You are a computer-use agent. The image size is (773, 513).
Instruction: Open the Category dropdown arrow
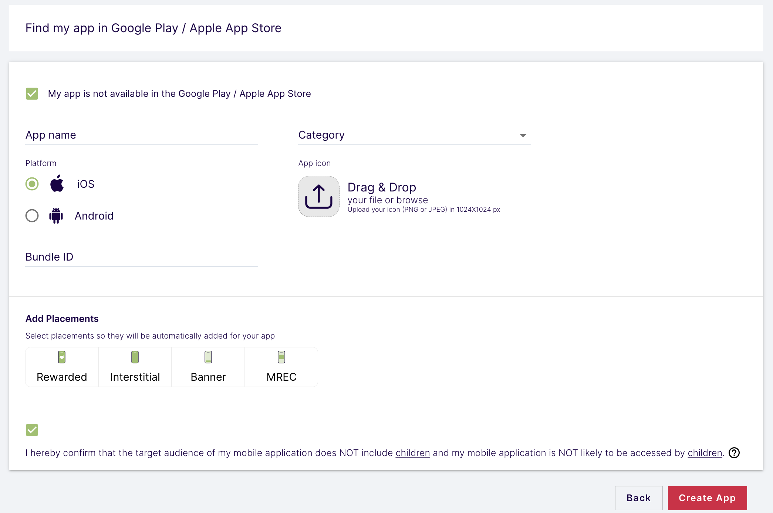(523, 136)
